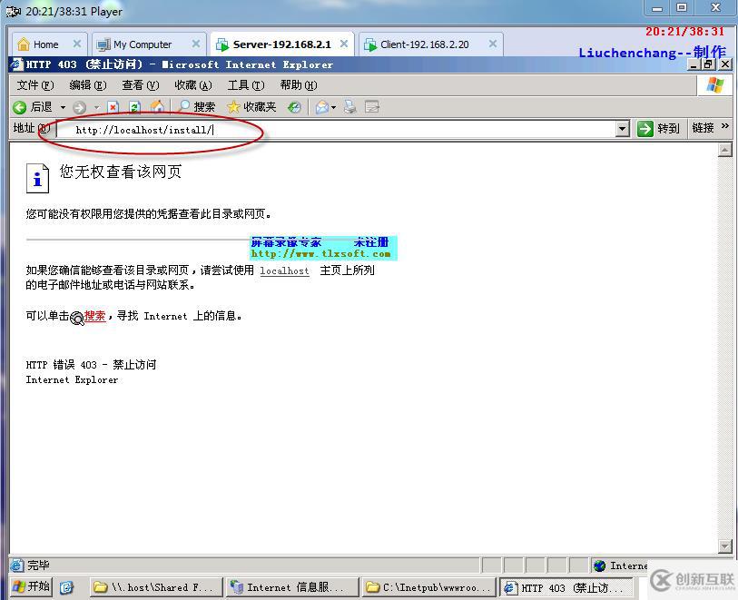Click the page scrollbar down arrow
This screenshot has width=738, height=600.
click(x=724, y=546)
